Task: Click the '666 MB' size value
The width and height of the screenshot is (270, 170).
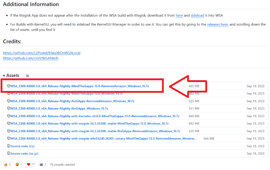Action: click(x=209, y=139)
